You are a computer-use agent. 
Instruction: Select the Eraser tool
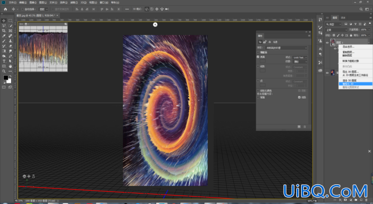(11, 46)
